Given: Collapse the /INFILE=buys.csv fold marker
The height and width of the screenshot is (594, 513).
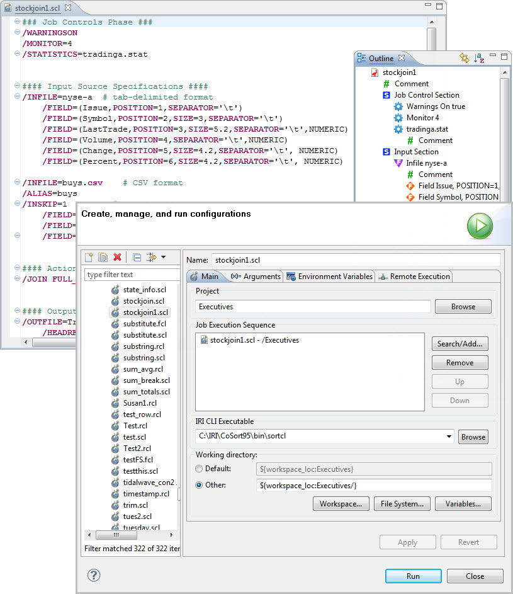Looking at the screenshot, I should 17,182.
